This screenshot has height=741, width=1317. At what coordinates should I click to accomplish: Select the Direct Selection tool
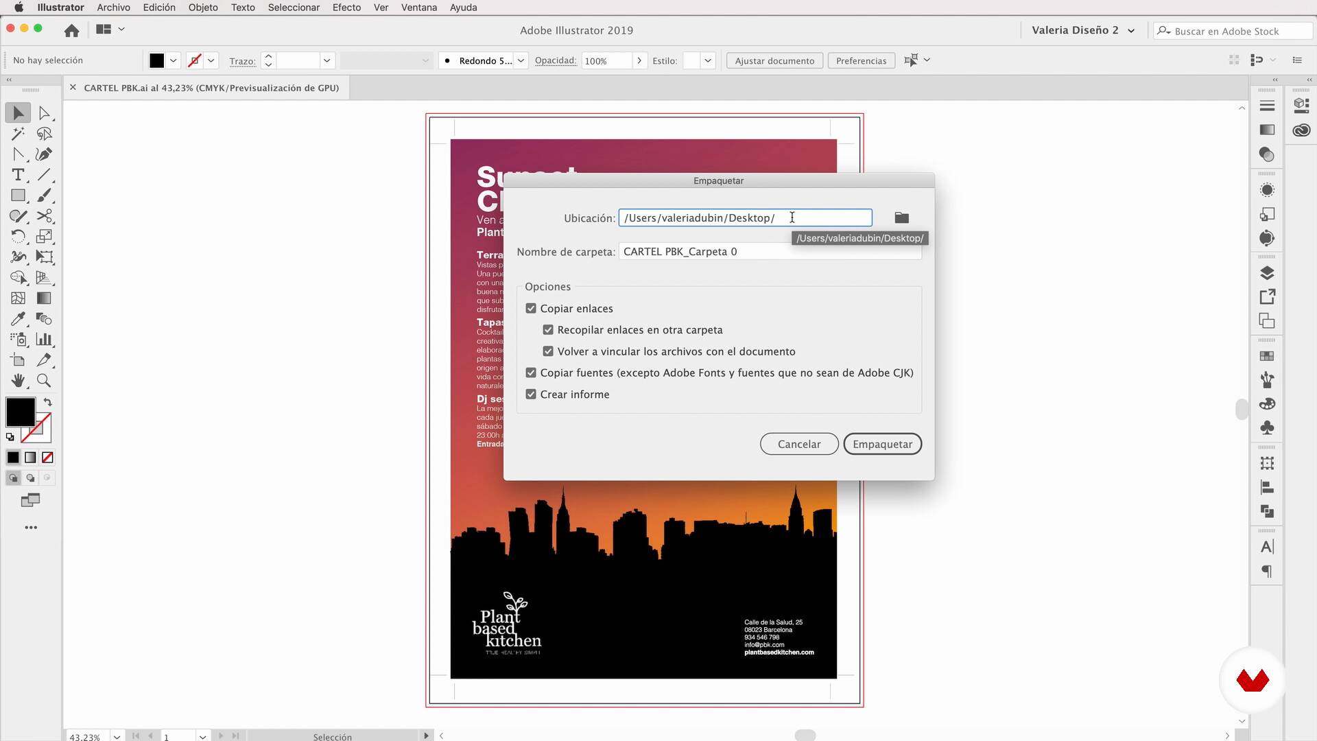pyautogui.click(x=44, y=113)
